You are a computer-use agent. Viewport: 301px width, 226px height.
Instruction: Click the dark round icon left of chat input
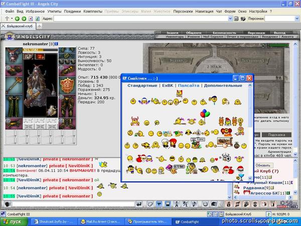click(x=8, y=204)
